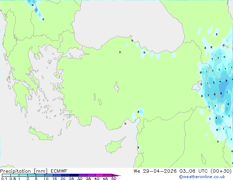Select the "ECMWF" model label
This screenshot has width=233, height=180.
point(59,171)
